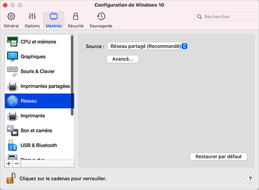
Task: Switch to the Options tab
Action: tap(32, 20)
